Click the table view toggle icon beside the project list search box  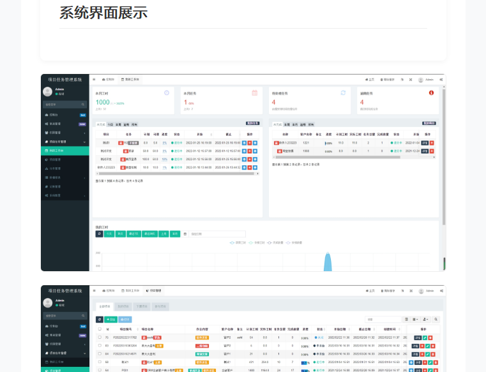(406, 319)
